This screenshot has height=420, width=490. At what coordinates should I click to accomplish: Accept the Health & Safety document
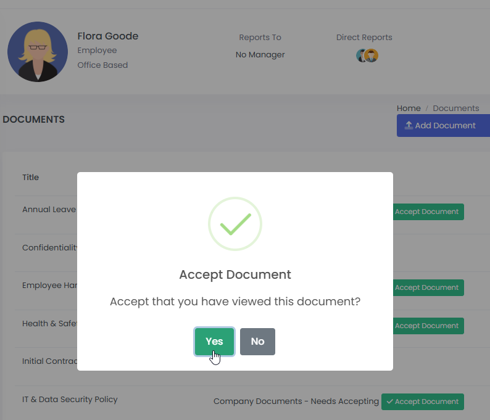pos(428,326)
